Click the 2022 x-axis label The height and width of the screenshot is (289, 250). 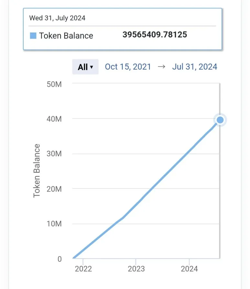click(83, 269)
